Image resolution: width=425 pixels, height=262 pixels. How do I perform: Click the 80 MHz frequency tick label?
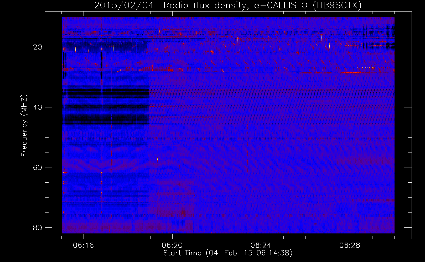38,228
